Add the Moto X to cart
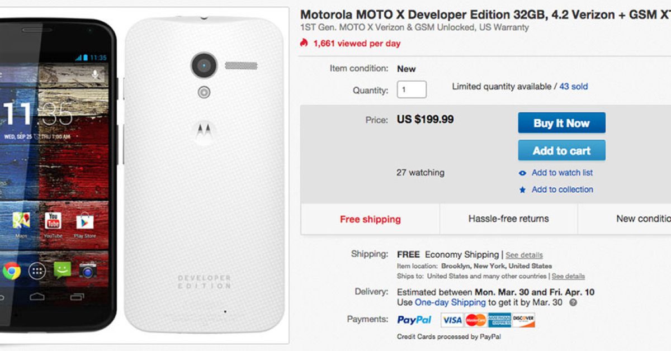This screenshot has width=671, height=351. (561, 150)
